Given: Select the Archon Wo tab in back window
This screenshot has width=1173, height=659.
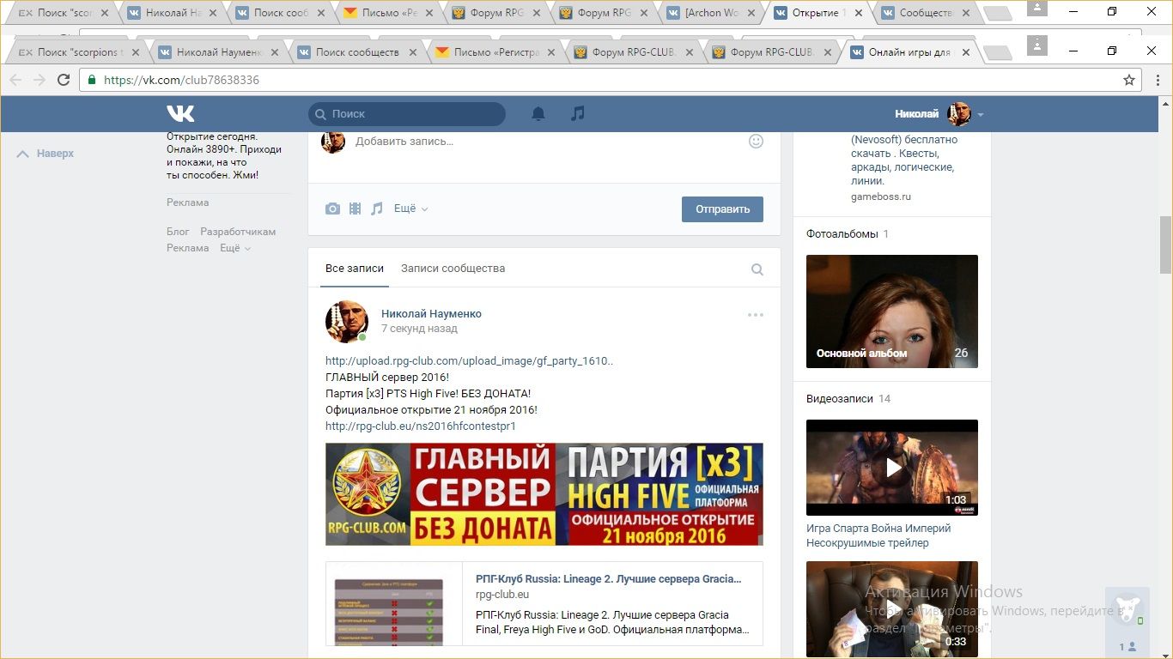Looking at the screenshot, I should click(713, 13).
